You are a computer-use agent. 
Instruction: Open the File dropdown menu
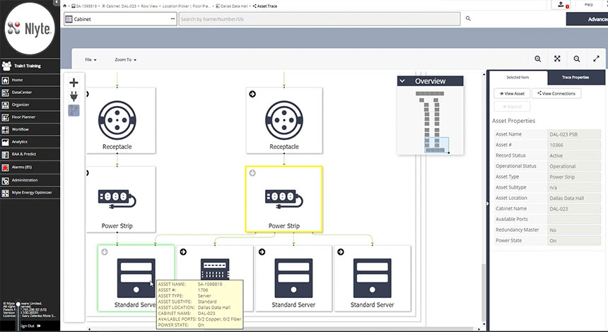[x=90, y=60]
